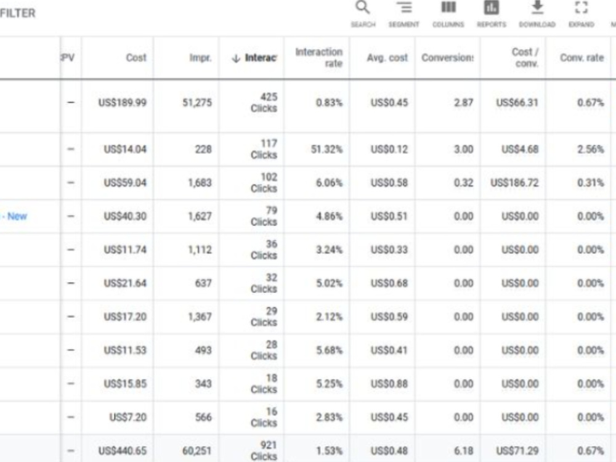Select cost cell US$15.85
616x462 pixels.
[125, 384]
